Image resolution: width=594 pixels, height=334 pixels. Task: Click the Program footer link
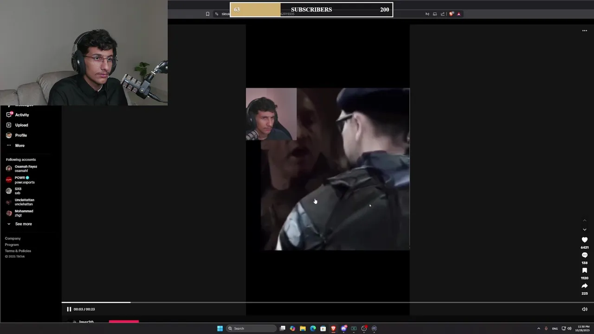point(12,244)
